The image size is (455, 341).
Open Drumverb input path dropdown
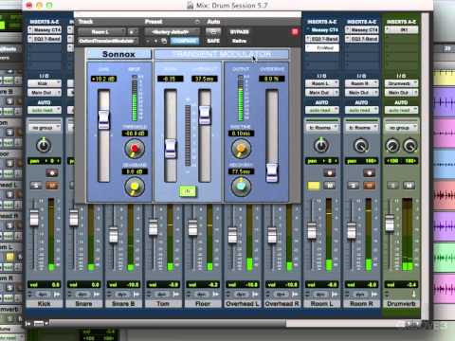(401, 83)
